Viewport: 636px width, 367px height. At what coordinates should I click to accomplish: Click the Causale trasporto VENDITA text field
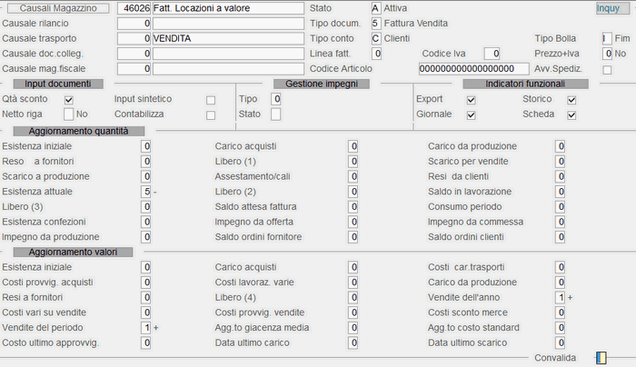[x=228, y=38]
